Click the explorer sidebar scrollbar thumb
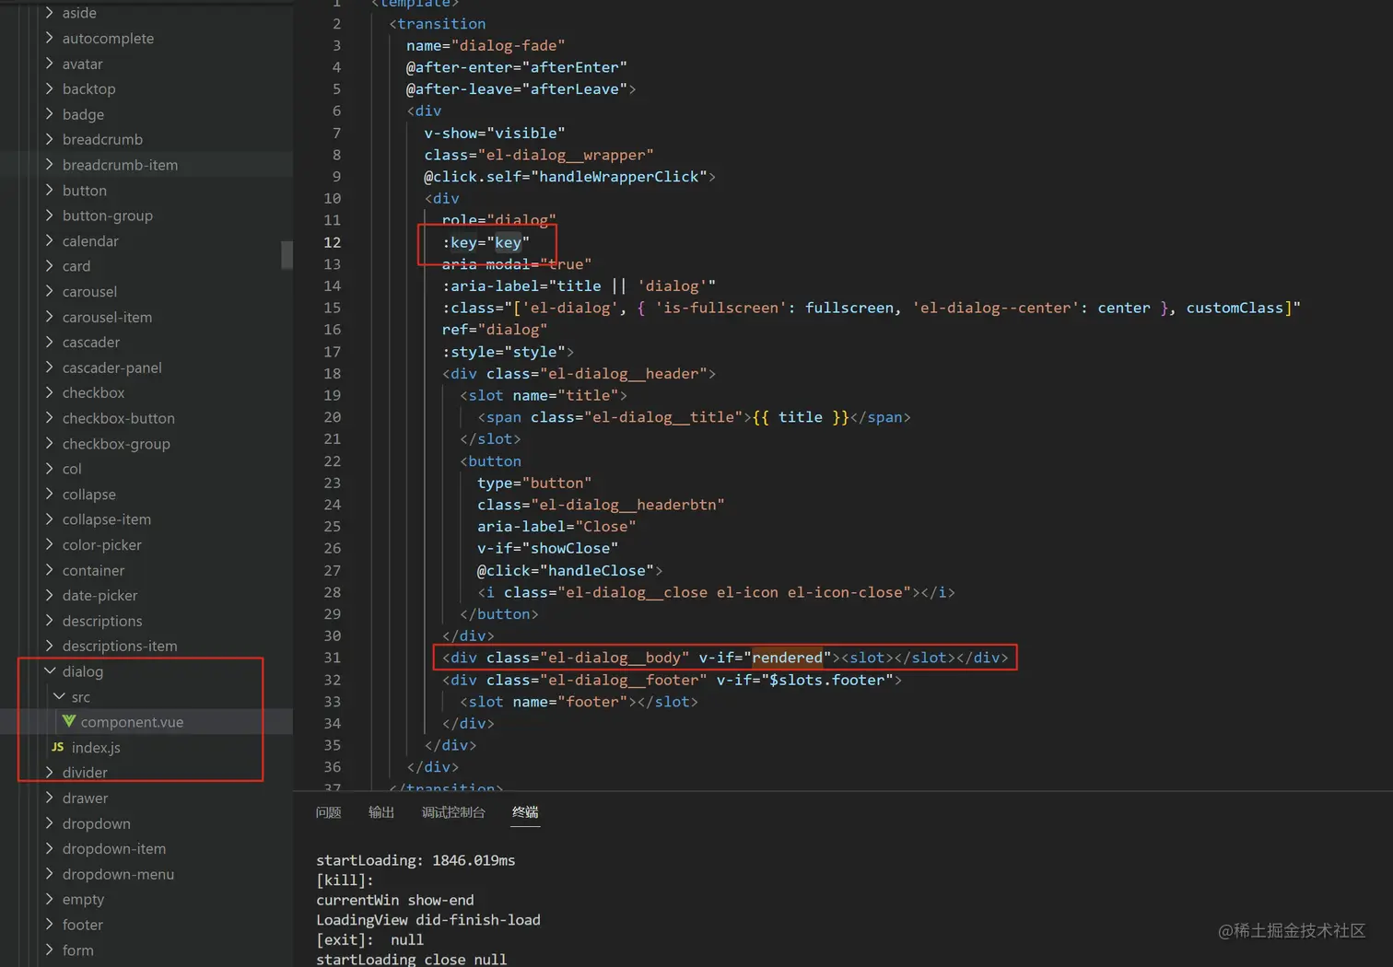The image size is (1393, 967). 287,254
